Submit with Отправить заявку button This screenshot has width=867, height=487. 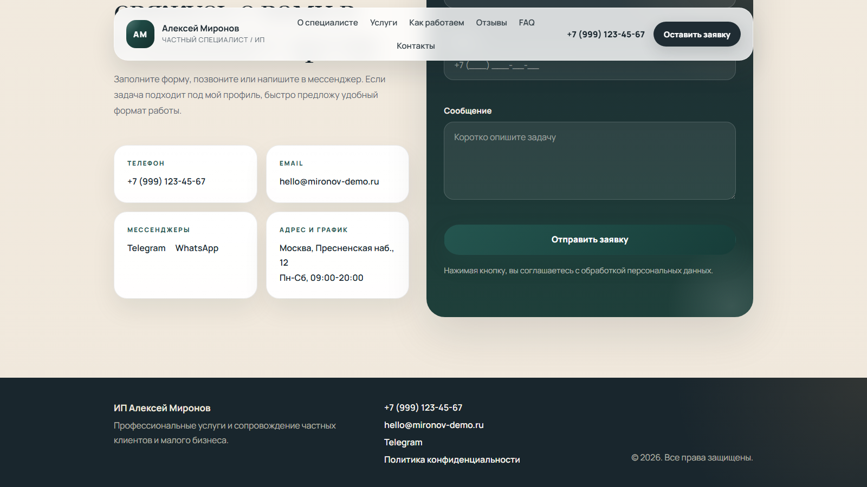point(590,240)
